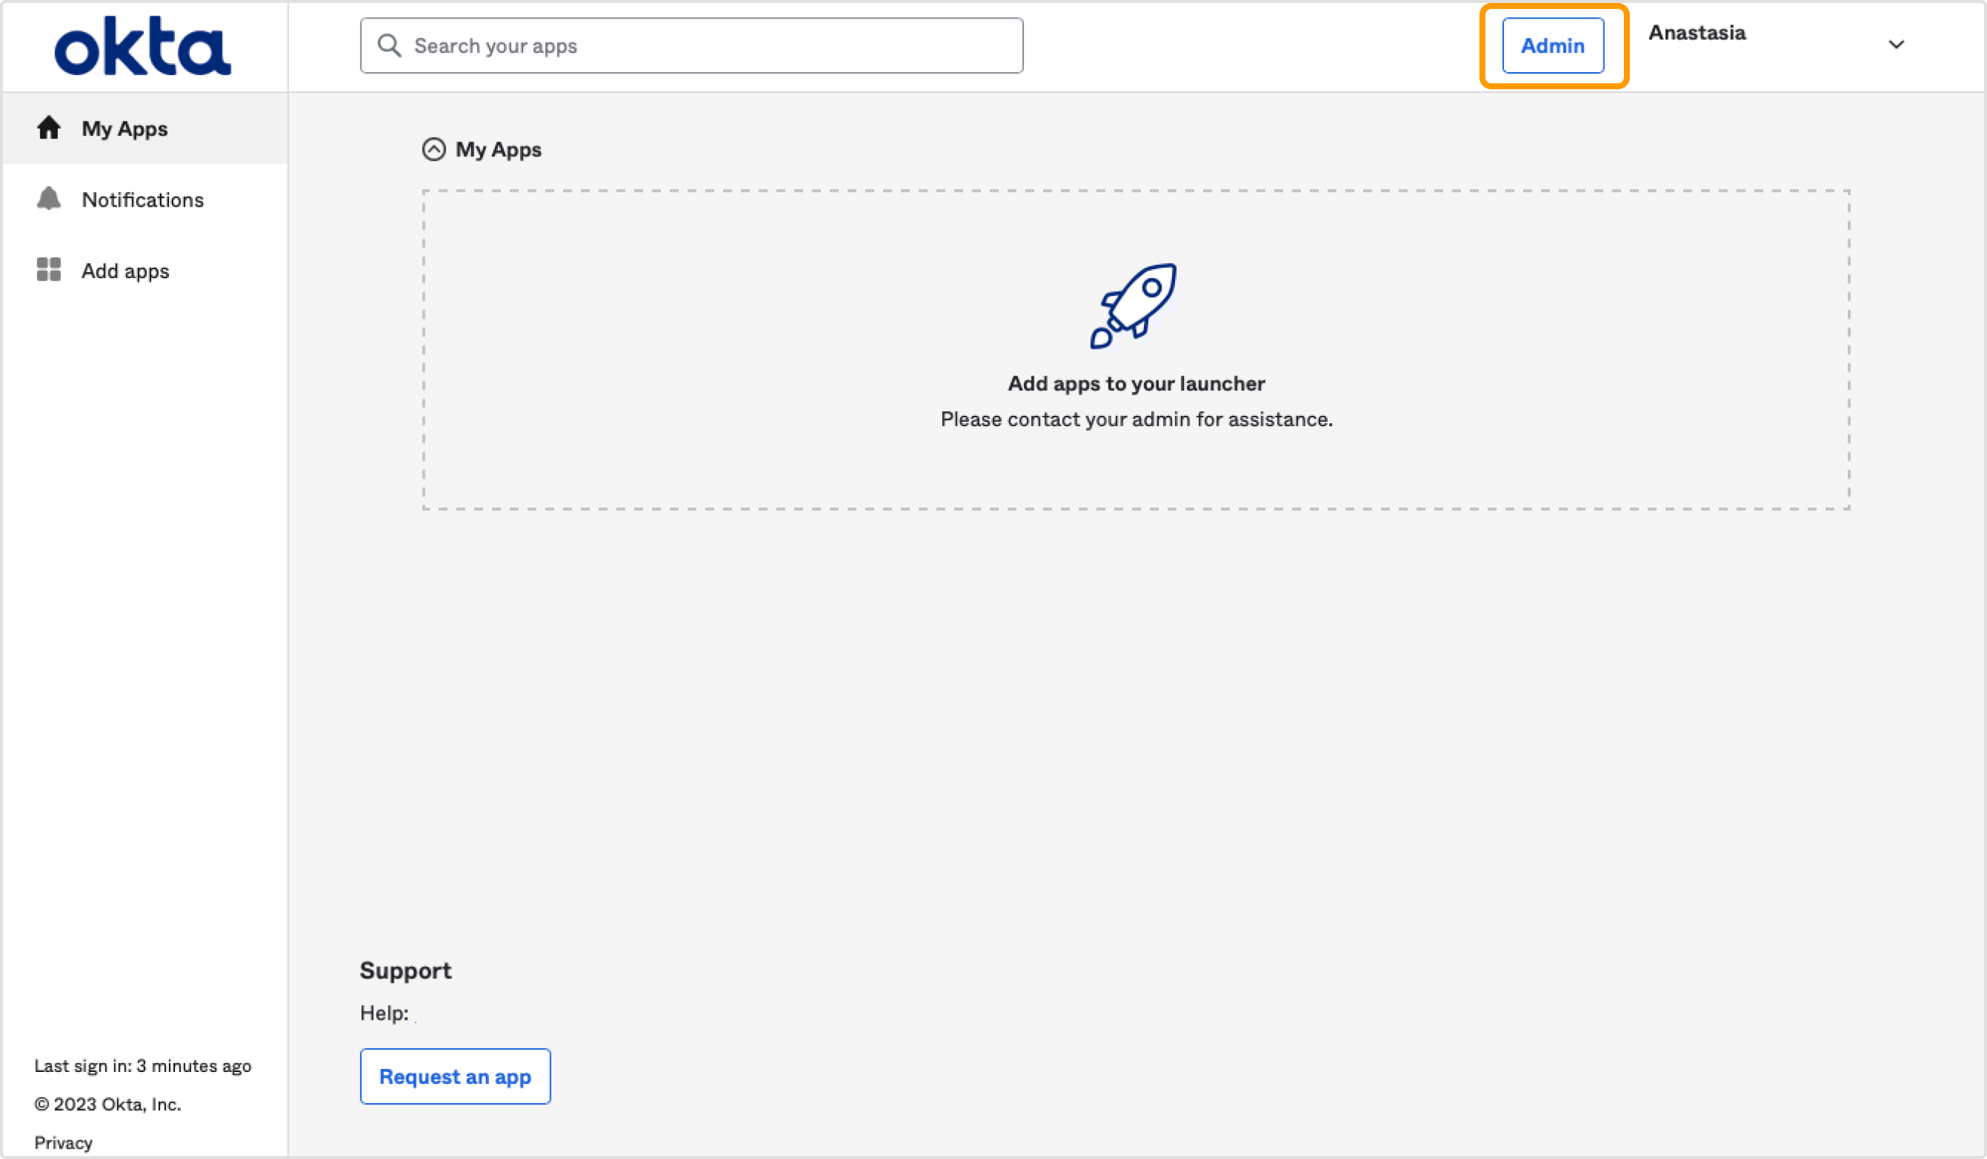Screen dimensions: 1987x1159
Task: Click the Support heading
Action: [x=406, y=970]
